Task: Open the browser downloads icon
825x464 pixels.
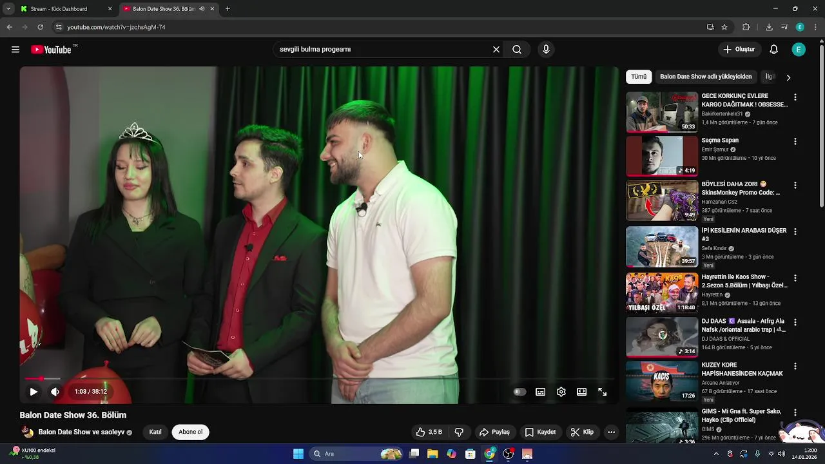Action: [x=769, y=27]
